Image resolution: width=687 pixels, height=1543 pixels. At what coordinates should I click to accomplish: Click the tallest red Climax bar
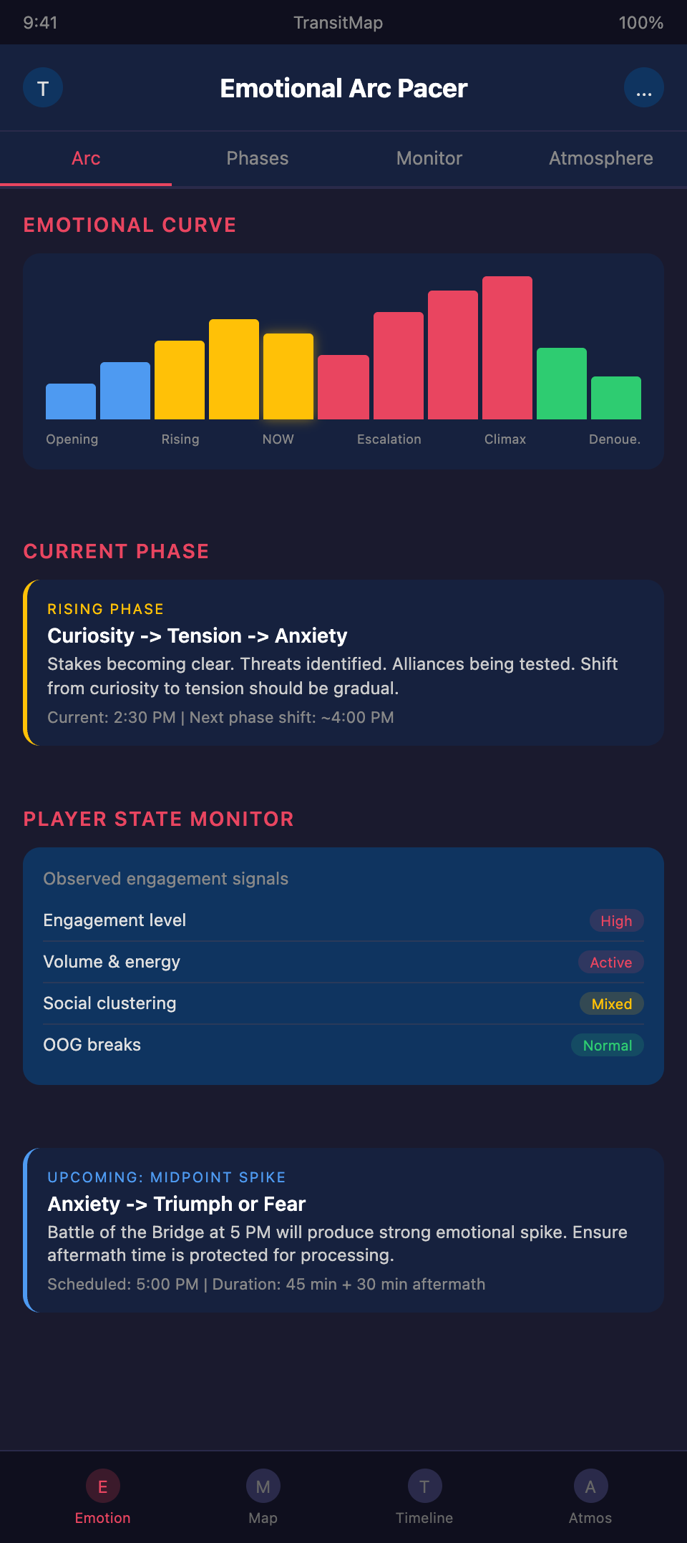(x=507, y=348)
